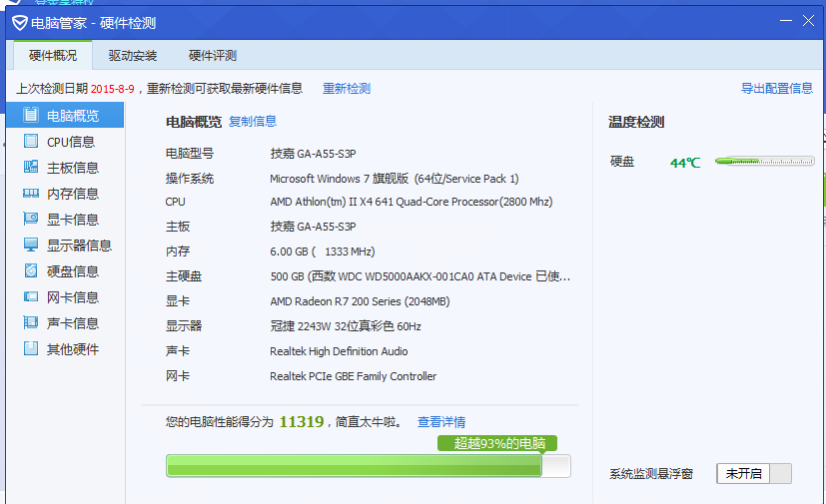Click the 冠捷 2243W monitor value

(x=346, y=326)
